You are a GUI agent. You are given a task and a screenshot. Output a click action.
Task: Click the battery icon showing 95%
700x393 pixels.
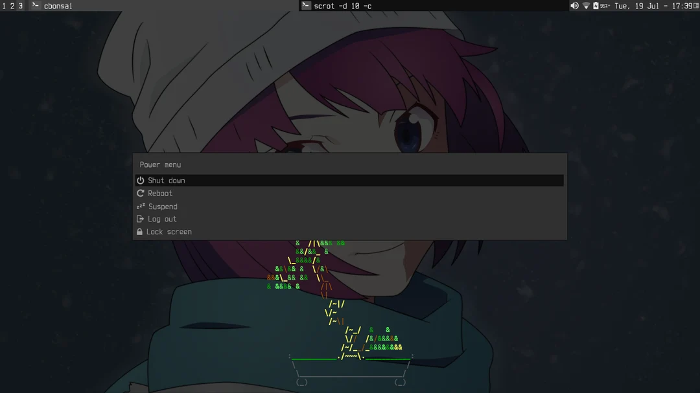click(x=596, y=5)
